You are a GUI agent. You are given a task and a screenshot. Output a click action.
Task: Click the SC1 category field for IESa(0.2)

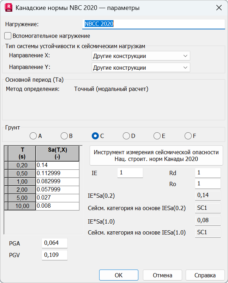pyautogui.click(x=208, y=208)
